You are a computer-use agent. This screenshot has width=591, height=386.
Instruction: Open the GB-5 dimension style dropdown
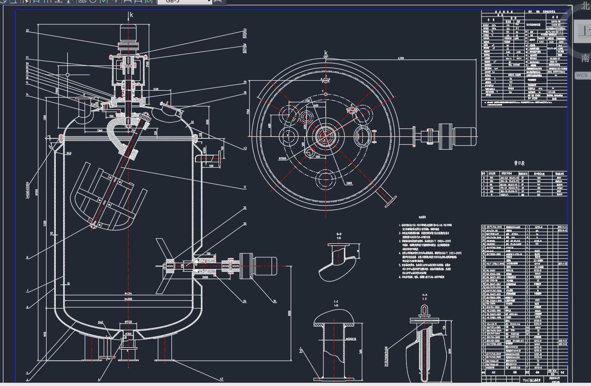[184, 1]
